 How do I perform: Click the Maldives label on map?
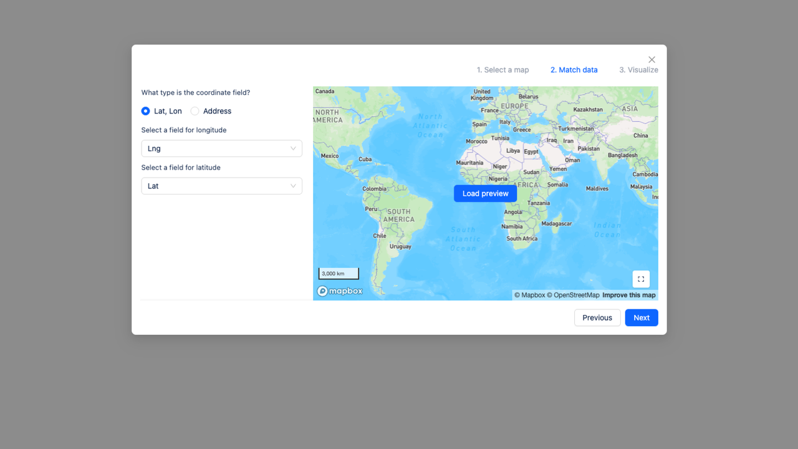coord(597,188)
